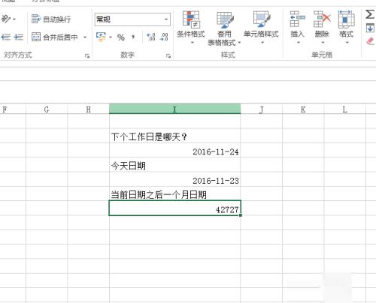Viewport: 376px width, 303px height.
Task: Click accounting number format icon
Action: point(101,37)
